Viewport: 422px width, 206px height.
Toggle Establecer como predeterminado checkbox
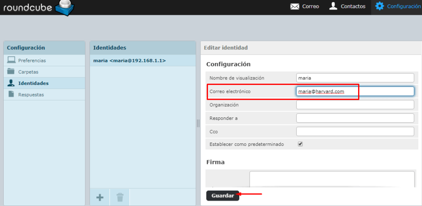(x=300, y=144)
